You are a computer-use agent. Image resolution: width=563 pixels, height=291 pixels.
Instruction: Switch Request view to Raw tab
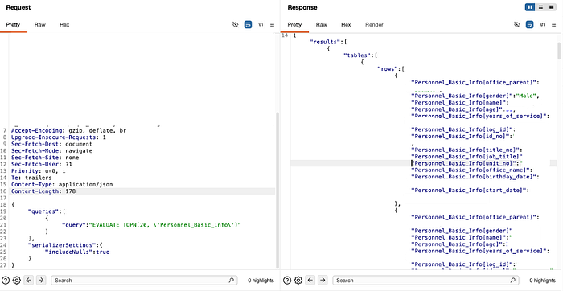point(40,25)
